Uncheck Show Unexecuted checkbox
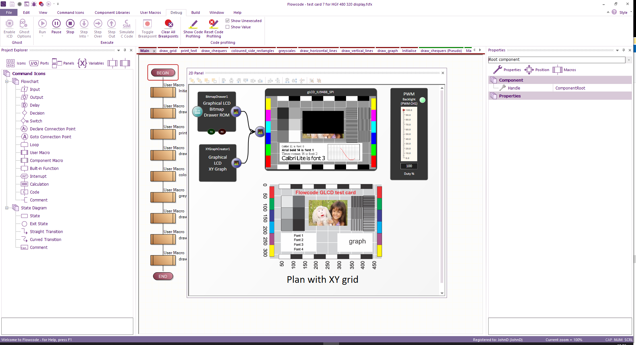The image size is (636, 345). (x=228, y=21)
